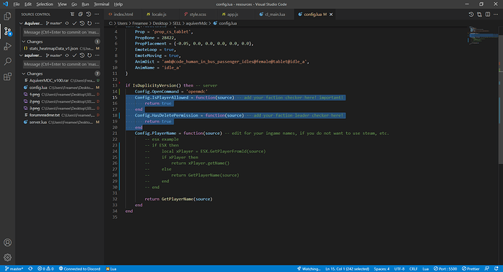
Task: Open changes for config.lua in editor toolbar
Action: 479,15
